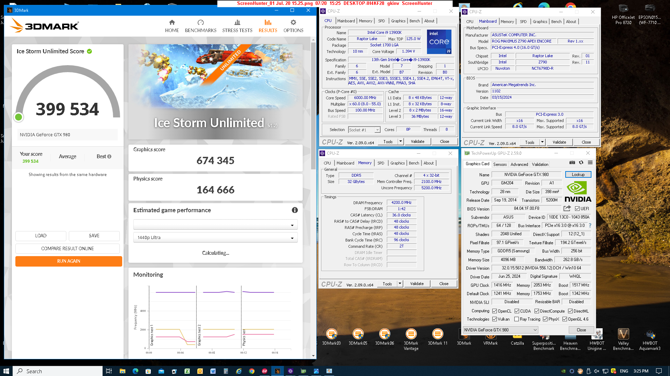Open Socket #1 selection dropdown in CPU-Z
The width and height of the screenshot is (670, 376).
[x=364, y=130]
